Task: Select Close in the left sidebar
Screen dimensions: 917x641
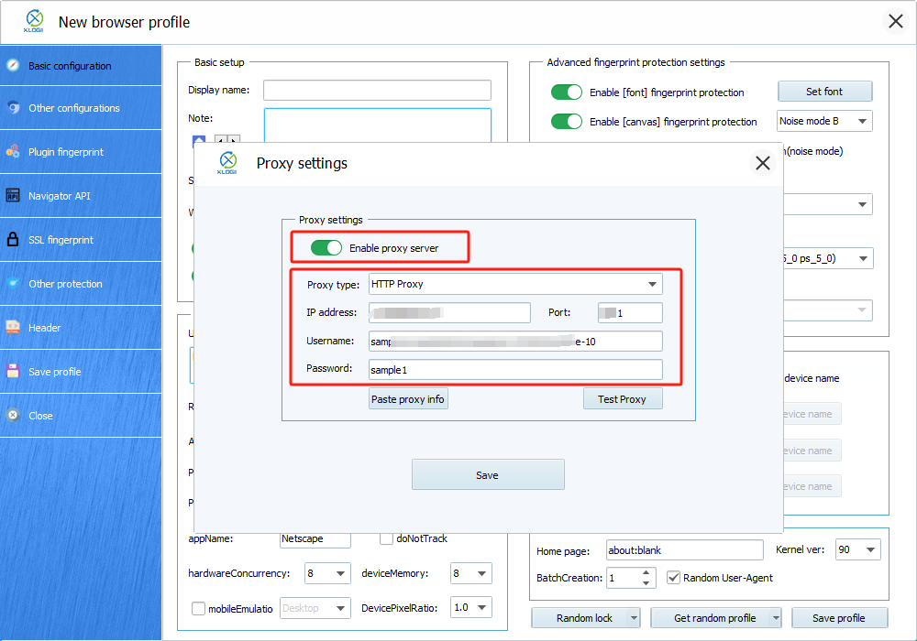Action: coord(40,416)
